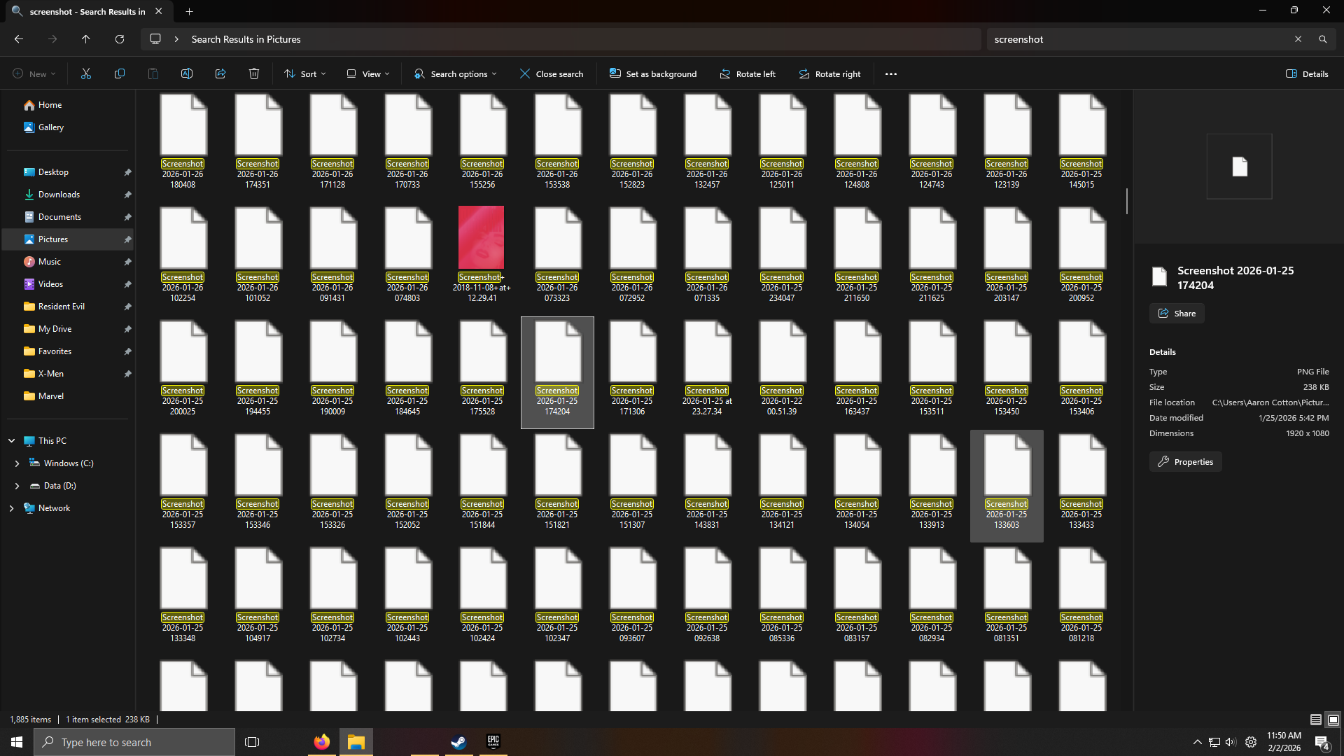Close the current search
The height and width of the screenshot is (756, 1344).
point(551,73)
